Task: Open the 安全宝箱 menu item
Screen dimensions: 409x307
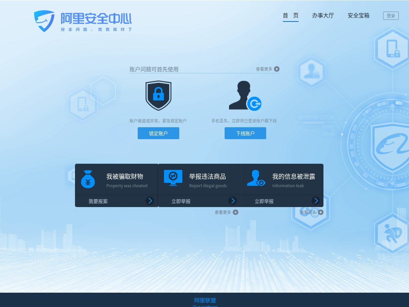Action: (x=359, y=16)
